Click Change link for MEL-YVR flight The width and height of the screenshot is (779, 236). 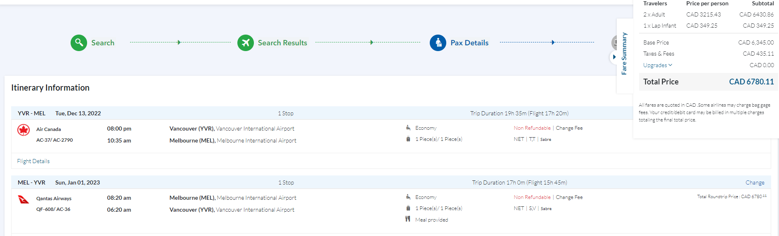(755, 182)
